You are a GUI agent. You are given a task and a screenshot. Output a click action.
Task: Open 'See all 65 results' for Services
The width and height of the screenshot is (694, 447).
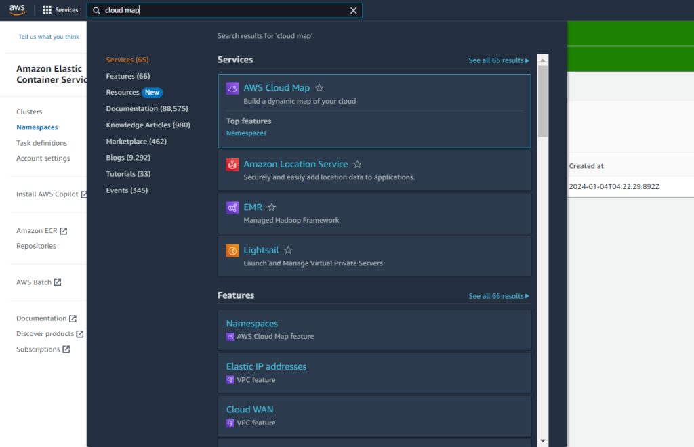[499, 60]
